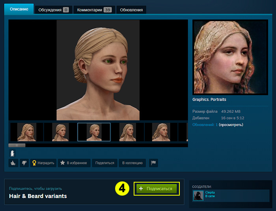Switch to the Комментарии tab
The height and width of the screenshot is (211, 276).
[94, 9]
